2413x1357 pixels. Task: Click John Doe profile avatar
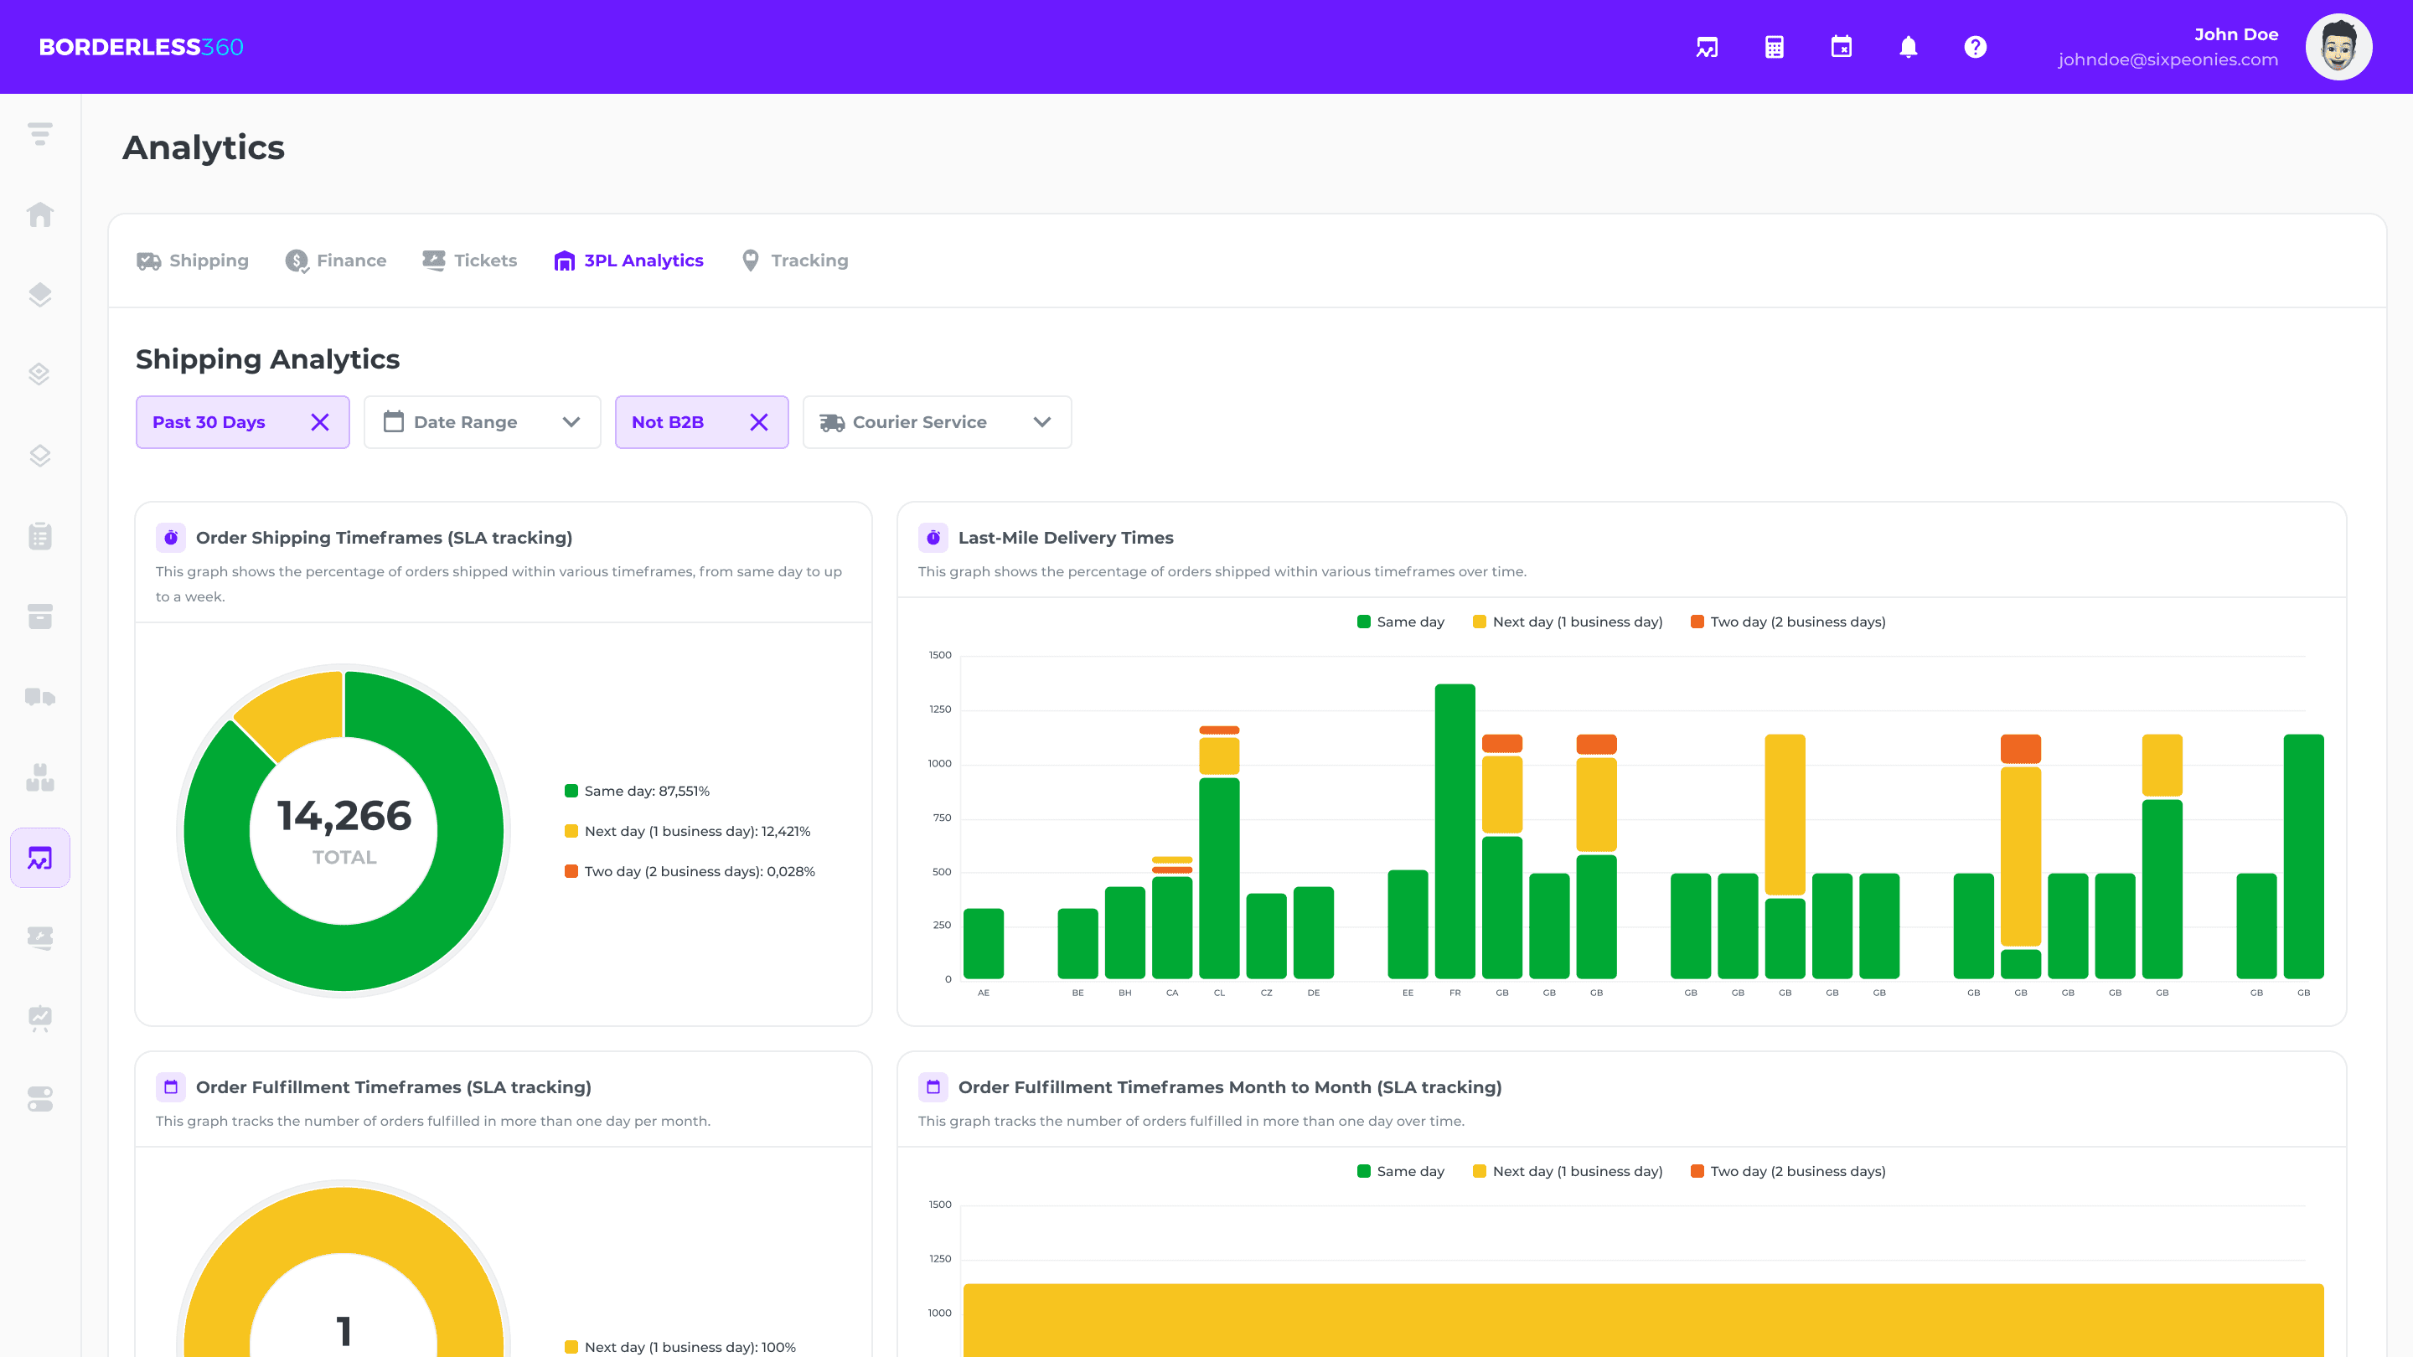2338,47
